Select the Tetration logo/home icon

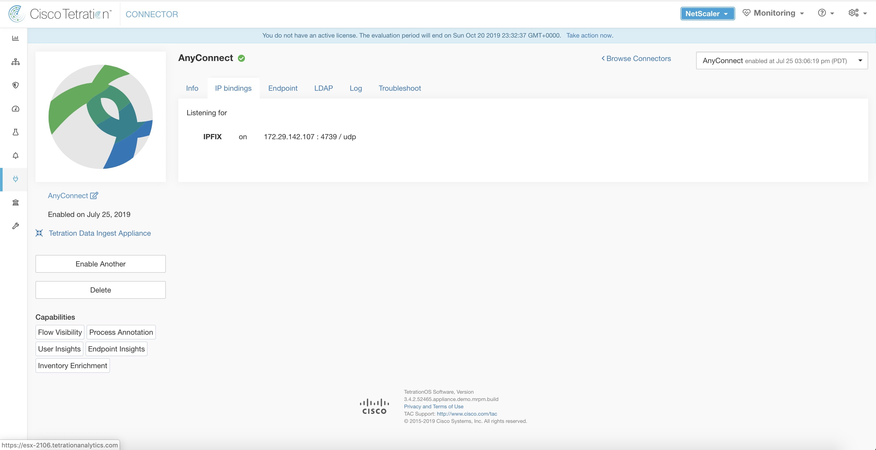(x=15, y=13)
